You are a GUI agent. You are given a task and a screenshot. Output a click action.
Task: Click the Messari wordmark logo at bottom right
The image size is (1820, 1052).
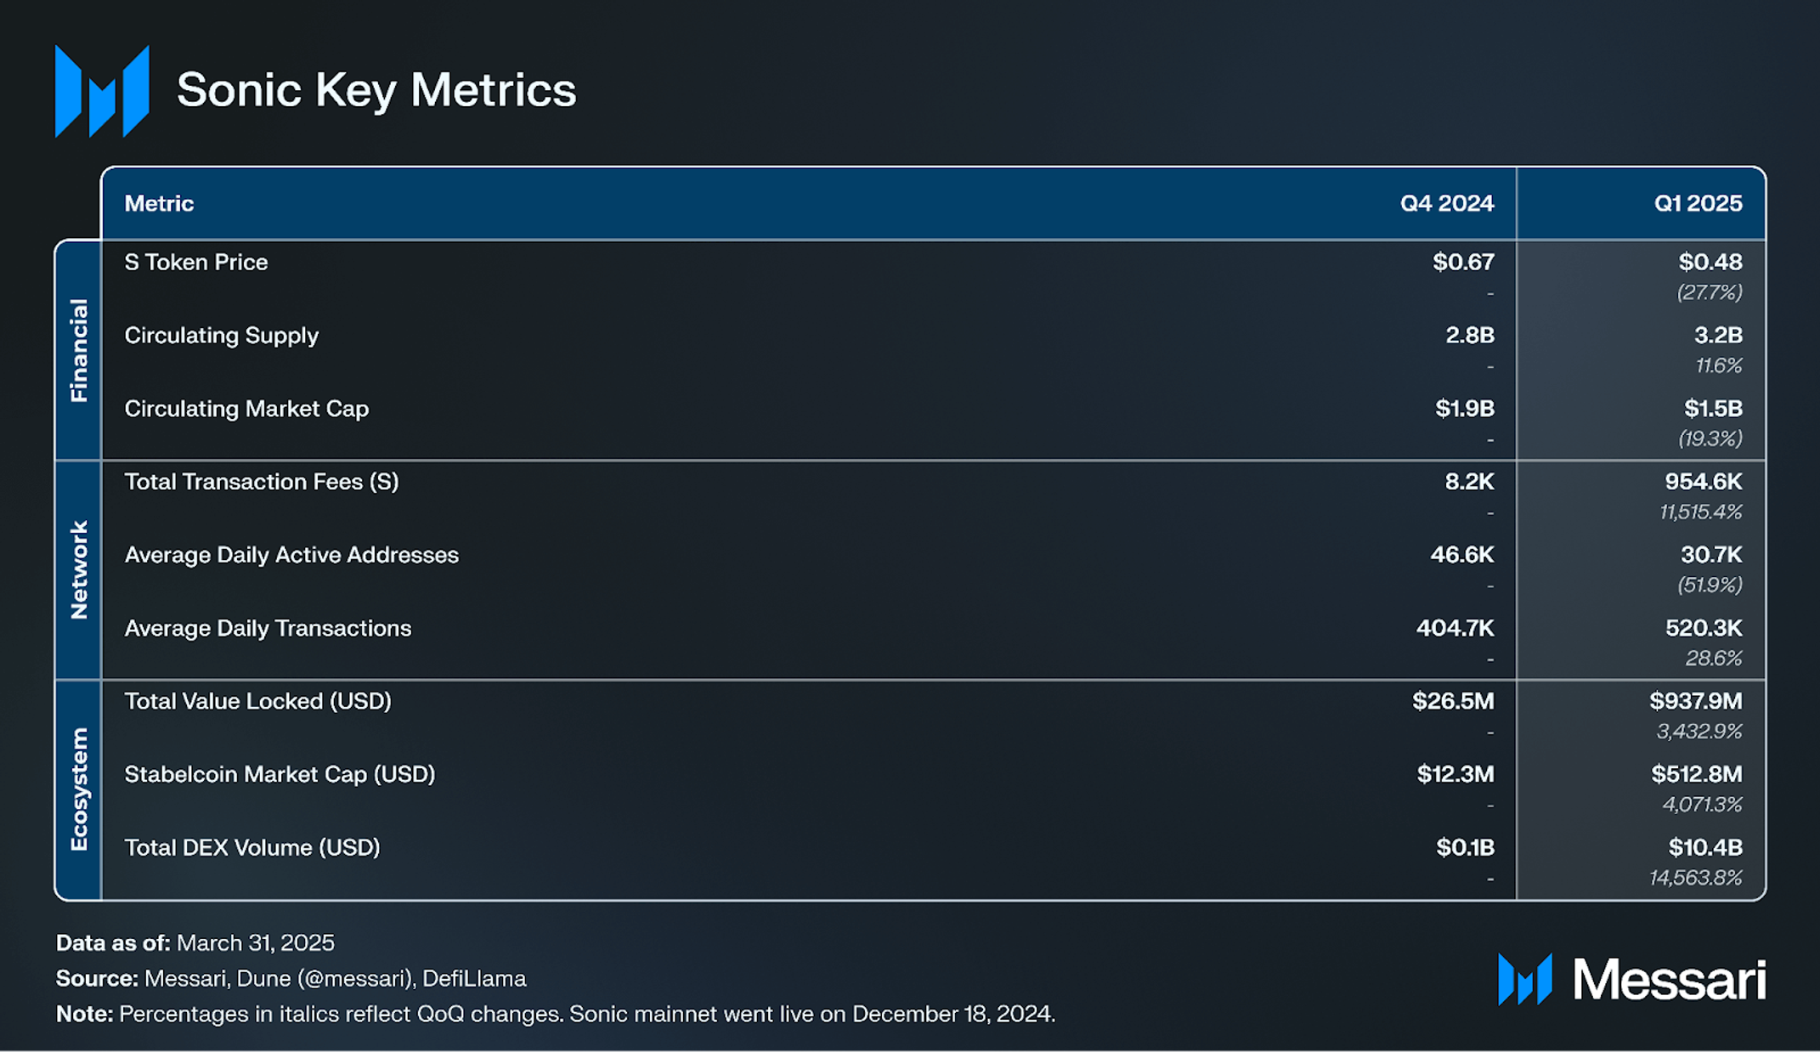point(1631,980)
